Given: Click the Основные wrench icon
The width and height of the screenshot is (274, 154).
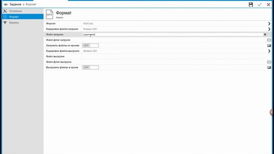Looking at the screenshot, I should 5,11.
